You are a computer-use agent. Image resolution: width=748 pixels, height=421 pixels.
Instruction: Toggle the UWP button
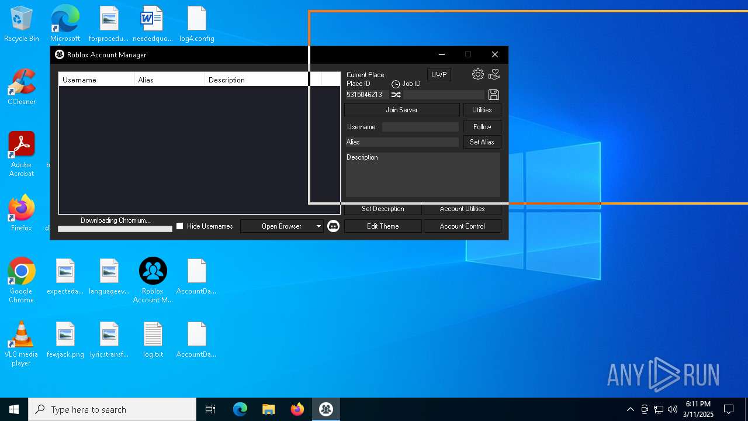439,74
